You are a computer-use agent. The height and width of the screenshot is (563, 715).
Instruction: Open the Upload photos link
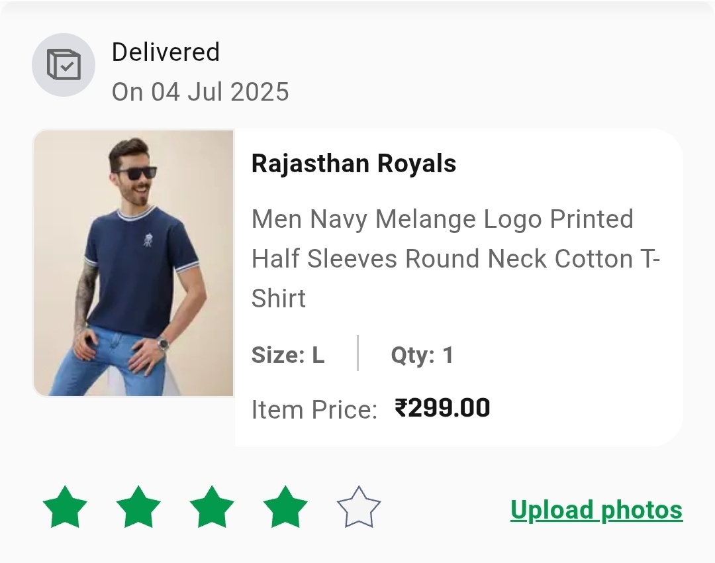(596, 510)
